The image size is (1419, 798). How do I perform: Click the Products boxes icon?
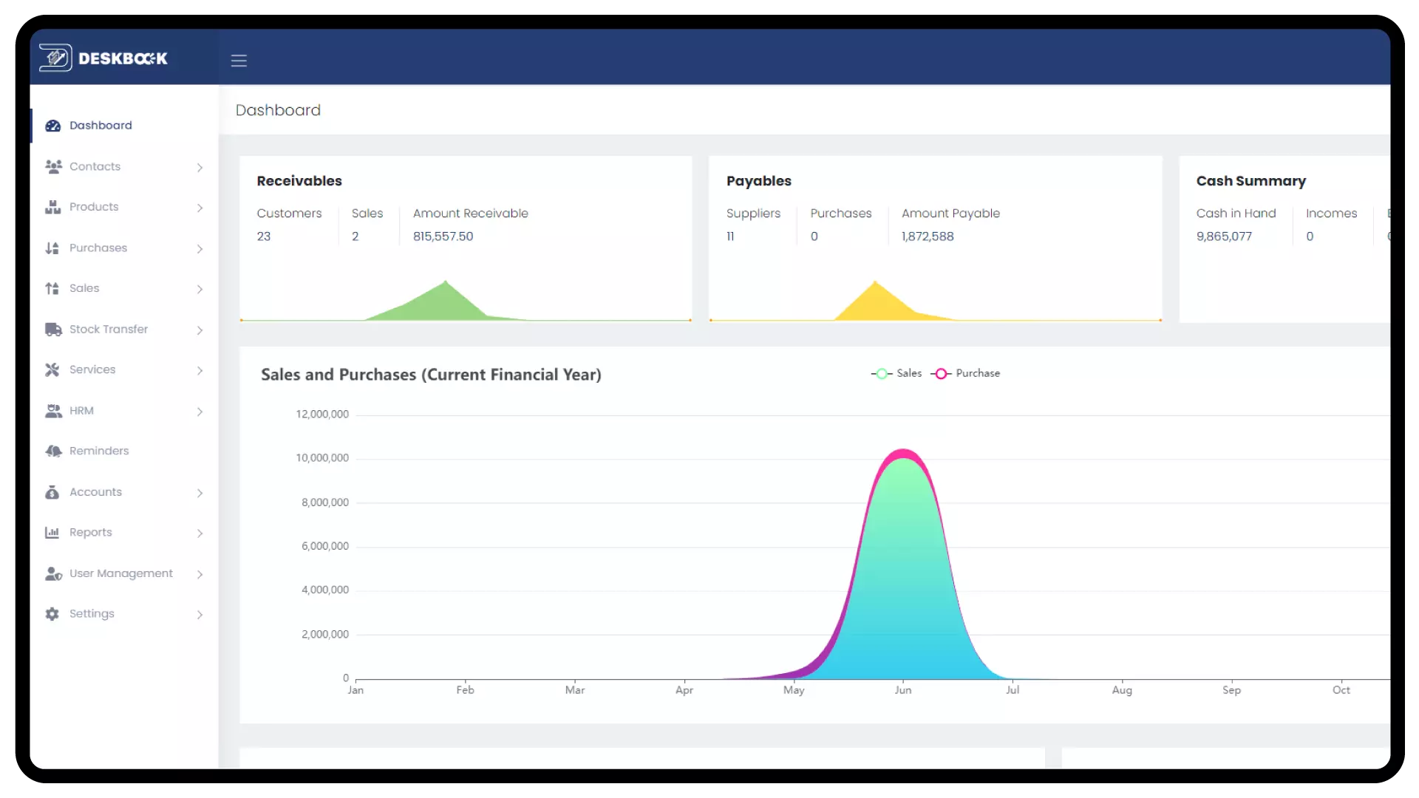pos(52,207)
